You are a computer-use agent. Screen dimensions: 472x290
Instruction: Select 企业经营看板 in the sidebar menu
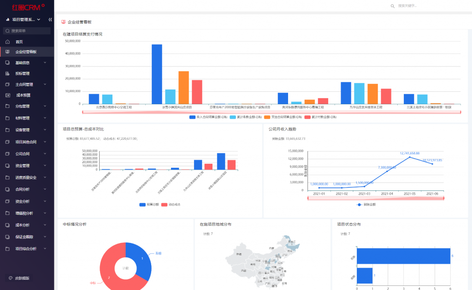tap(26, 52)
